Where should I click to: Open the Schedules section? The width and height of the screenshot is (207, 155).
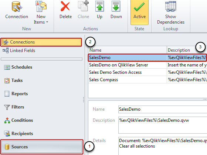point(22,67)
